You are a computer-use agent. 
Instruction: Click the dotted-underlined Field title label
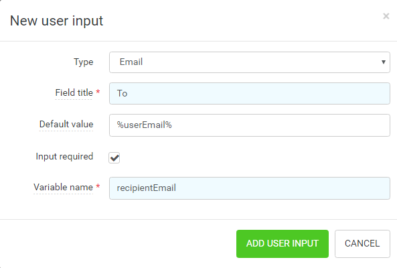tap(74, 92)
